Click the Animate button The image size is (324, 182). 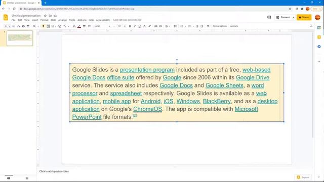click(234, 26)
